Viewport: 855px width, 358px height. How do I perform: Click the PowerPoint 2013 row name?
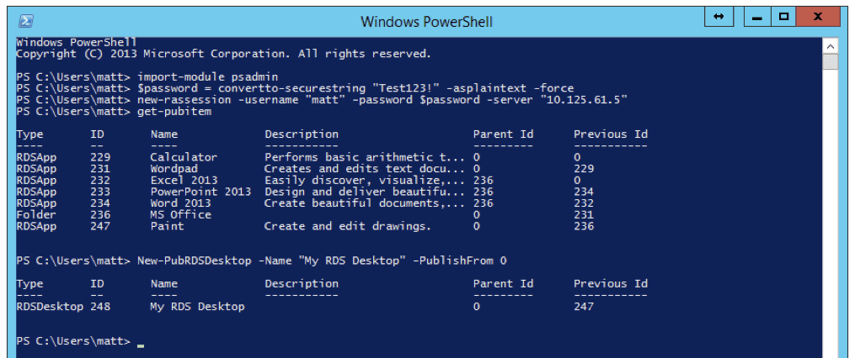point(200,192)
